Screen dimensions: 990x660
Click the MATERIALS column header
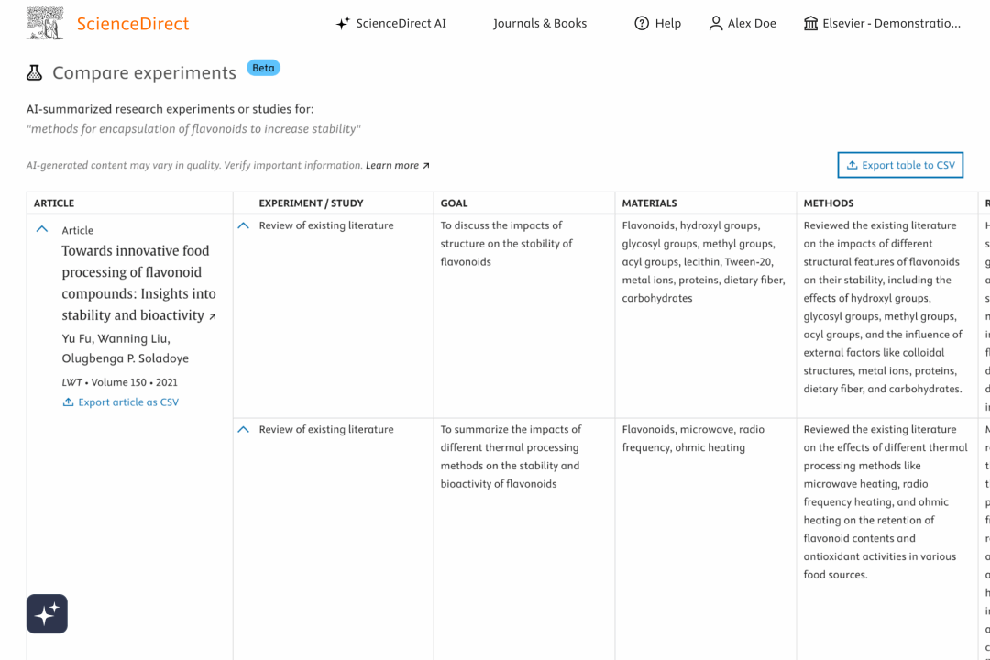tap(649, 203)
